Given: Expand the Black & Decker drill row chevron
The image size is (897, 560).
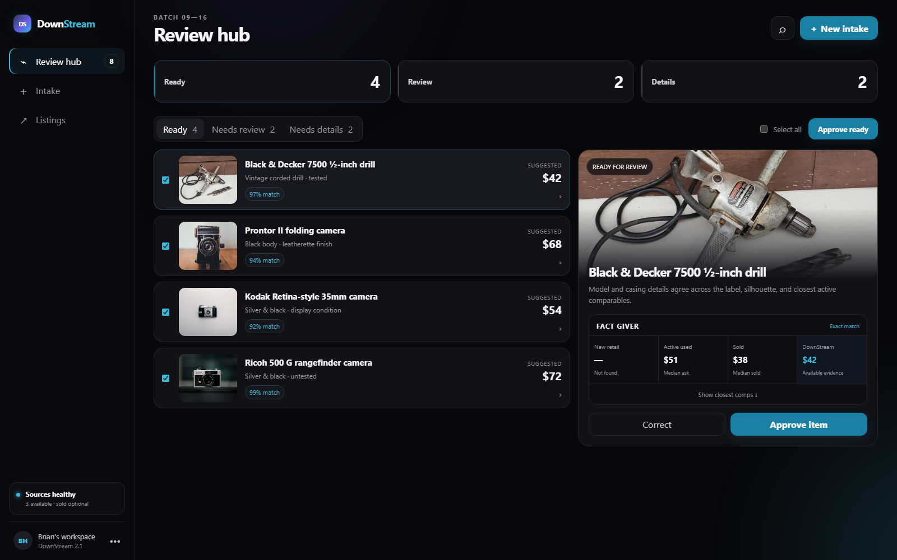Looking at the screenshot, I should click(x=560, y=197).
